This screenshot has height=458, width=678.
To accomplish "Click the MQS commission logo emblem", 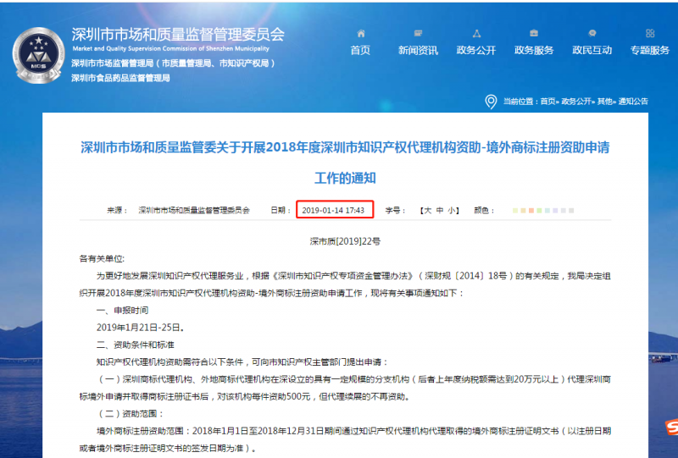I will tap(37, 52).
